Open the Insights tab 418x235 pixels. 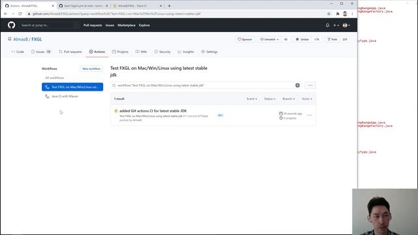click(x=185, y=52)
